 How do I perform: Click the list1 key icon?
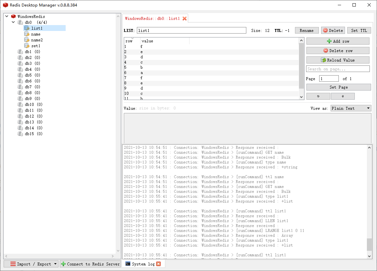pyautogui.click(x=27, y=28)
